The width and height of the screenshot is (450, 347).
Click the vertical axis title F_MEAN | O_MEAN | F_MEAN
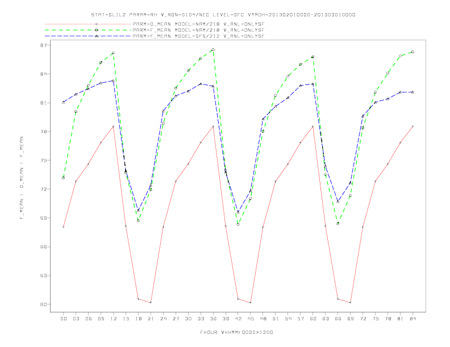[x=22, y=178]
